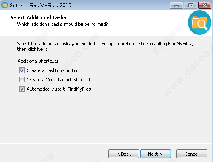213x162 pixels.
Task: Uncheck the desktop shortcut checkbox
Action: (x=22, y=70)
